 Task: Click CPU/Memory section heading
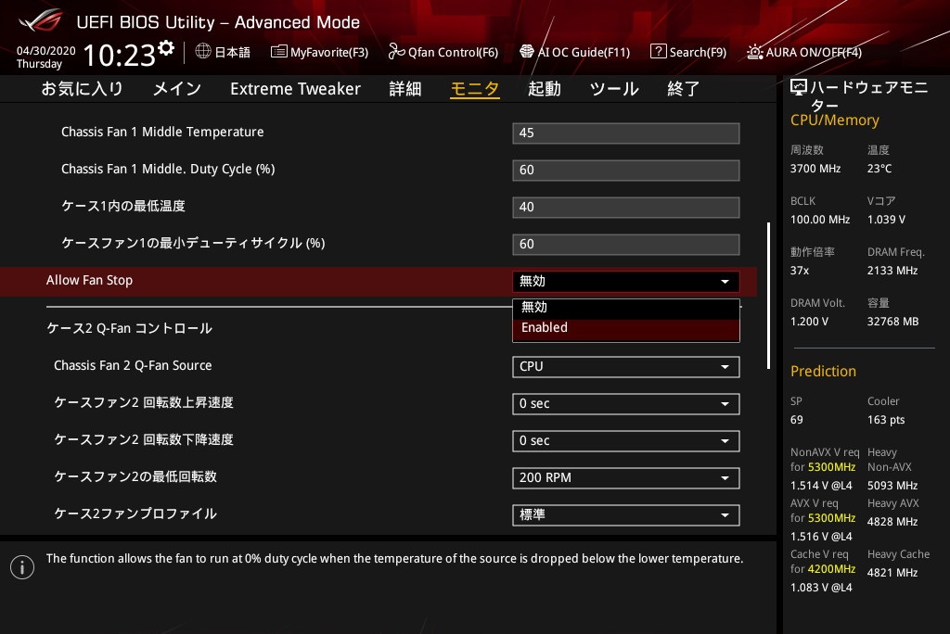[x=834, y=120]
